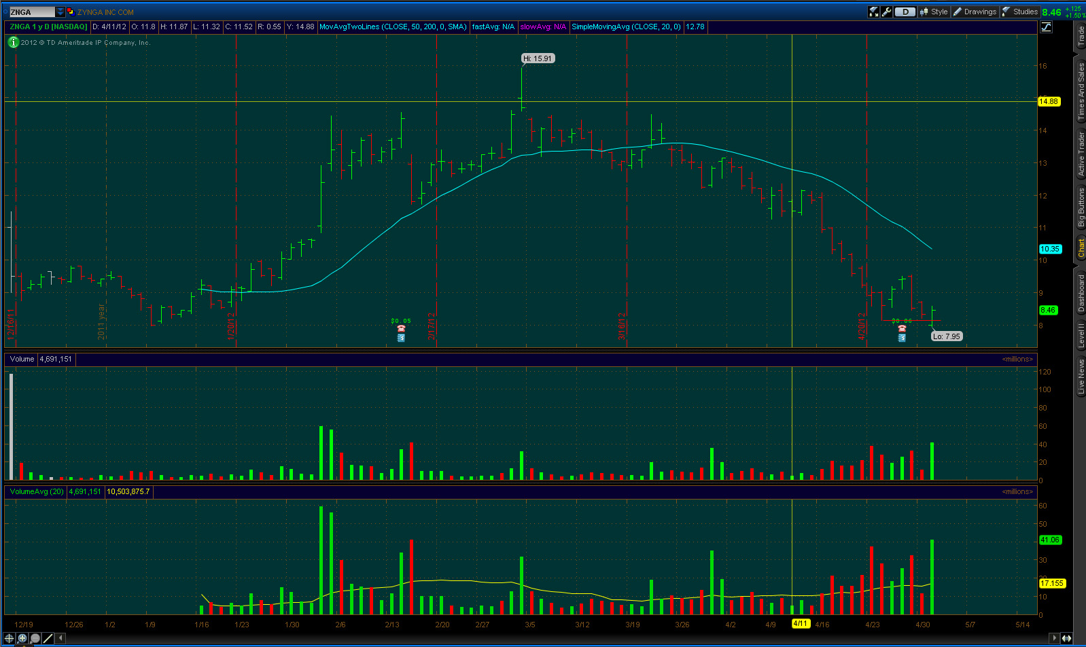The image size is (1086, 647).
Task: Click the yellow 14.88 price axis marker
Action: (x=1049, y=101)
